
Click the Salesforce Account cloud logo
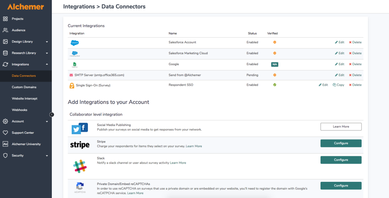75,42
